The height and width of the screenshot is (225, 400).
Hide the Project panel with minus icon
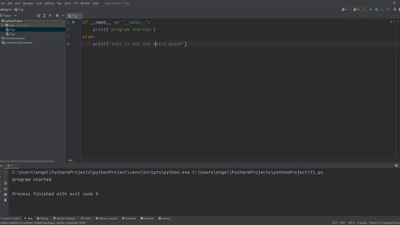[x=62, y=16]
